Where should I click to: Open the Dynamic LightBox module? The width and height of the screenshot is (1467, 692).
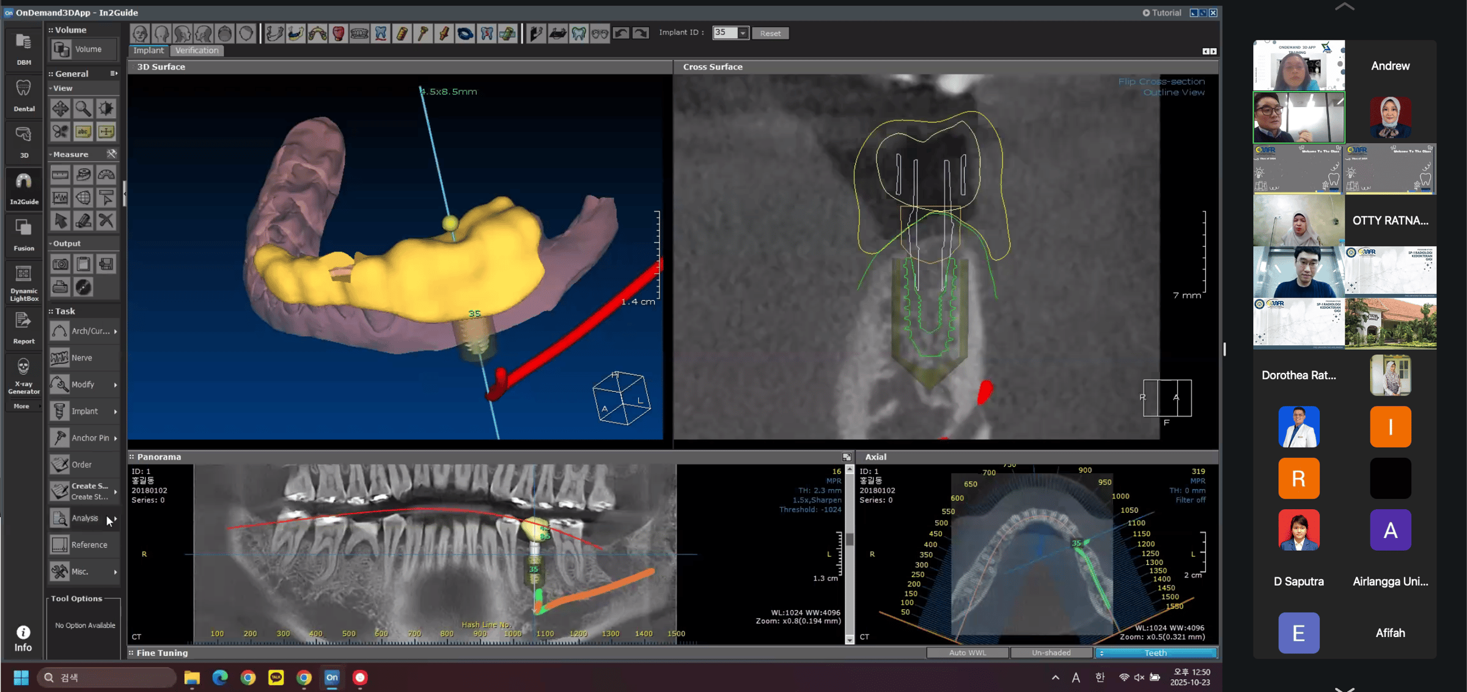(23, 282)
